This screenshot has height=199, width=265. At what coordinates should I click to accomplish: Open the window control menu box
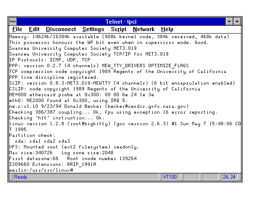[13, 21]
